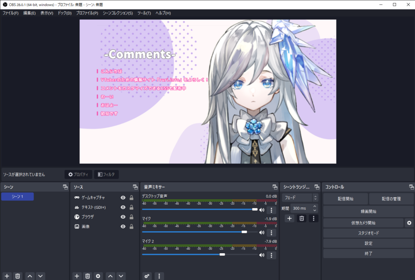Image resolution: width=415 pixels, height=280 pixels.
Task: Open the フェード transition dropdown
Action: tap(300, 199)
